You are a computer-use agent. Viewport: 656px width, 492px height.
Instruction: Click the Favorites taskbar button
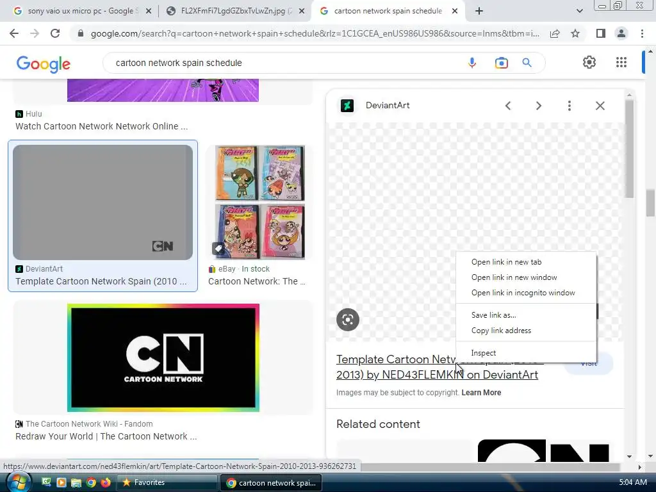pos(167,482)
